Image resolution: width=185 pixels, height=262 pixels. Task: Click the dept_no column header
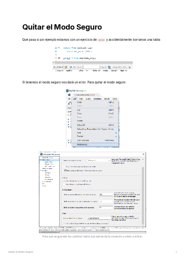[124, 71]
